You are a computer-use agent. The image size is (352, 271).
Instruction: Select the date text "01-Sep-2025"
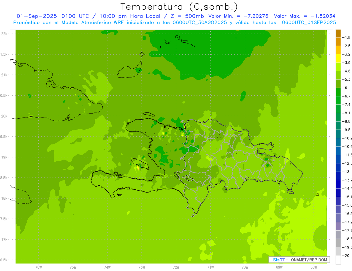point(36,16)
